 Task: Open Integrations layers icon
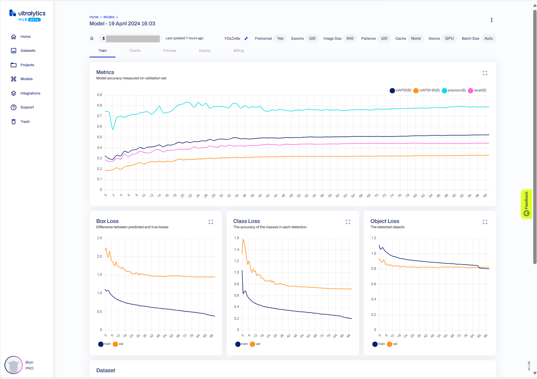click(14, 93)
